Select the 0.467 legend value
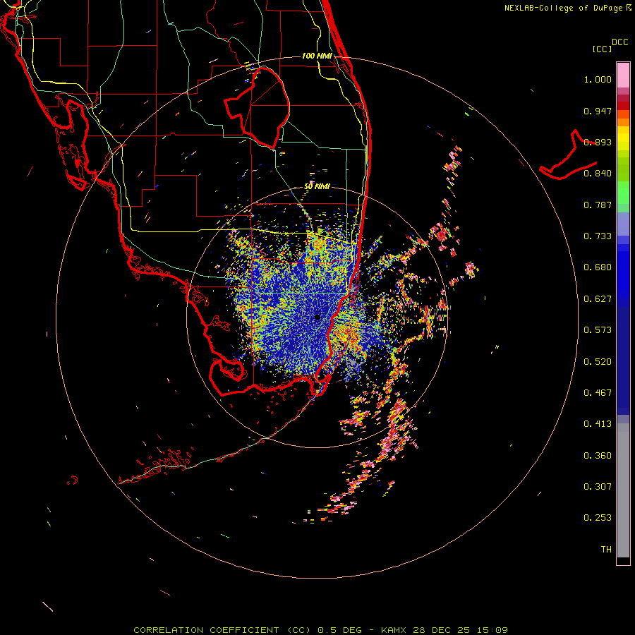This screenshot has height=635, width=635. [598, 393]
